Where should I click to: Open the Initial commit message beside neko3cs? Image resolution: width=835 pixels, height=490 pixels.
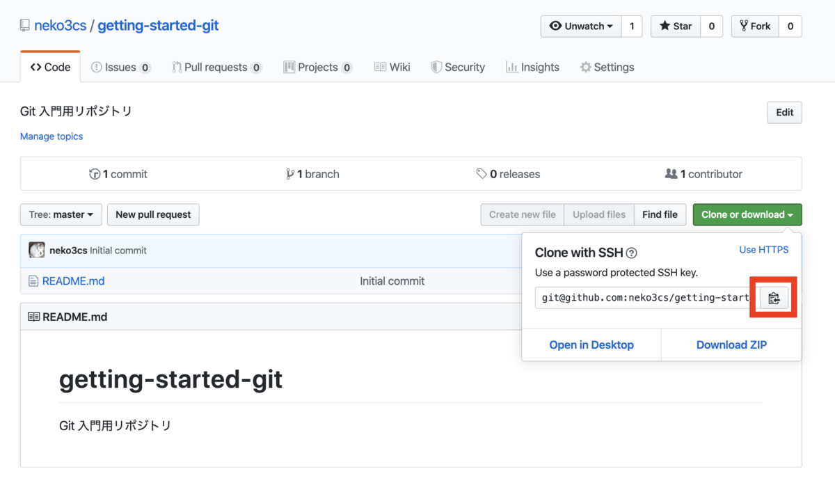point(118,251)
